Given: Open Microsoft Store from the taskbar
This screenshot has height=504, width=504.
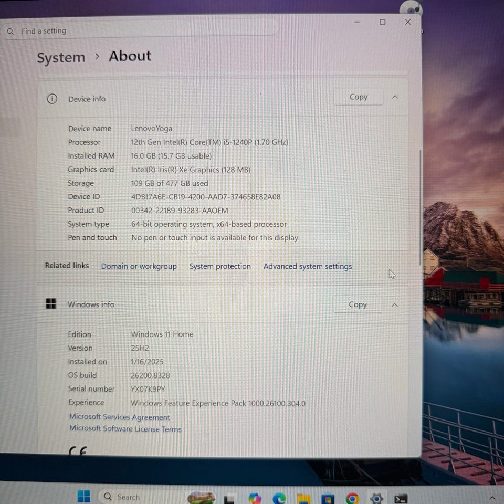Looking at the screenshot, I should [x=328, y=499].
